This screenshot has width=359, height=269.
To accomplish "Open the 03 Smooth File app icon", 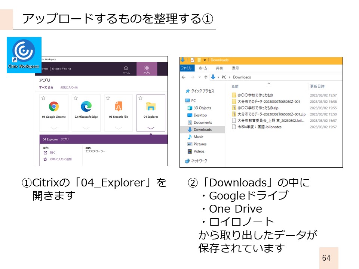I will [x=118, y=107].
